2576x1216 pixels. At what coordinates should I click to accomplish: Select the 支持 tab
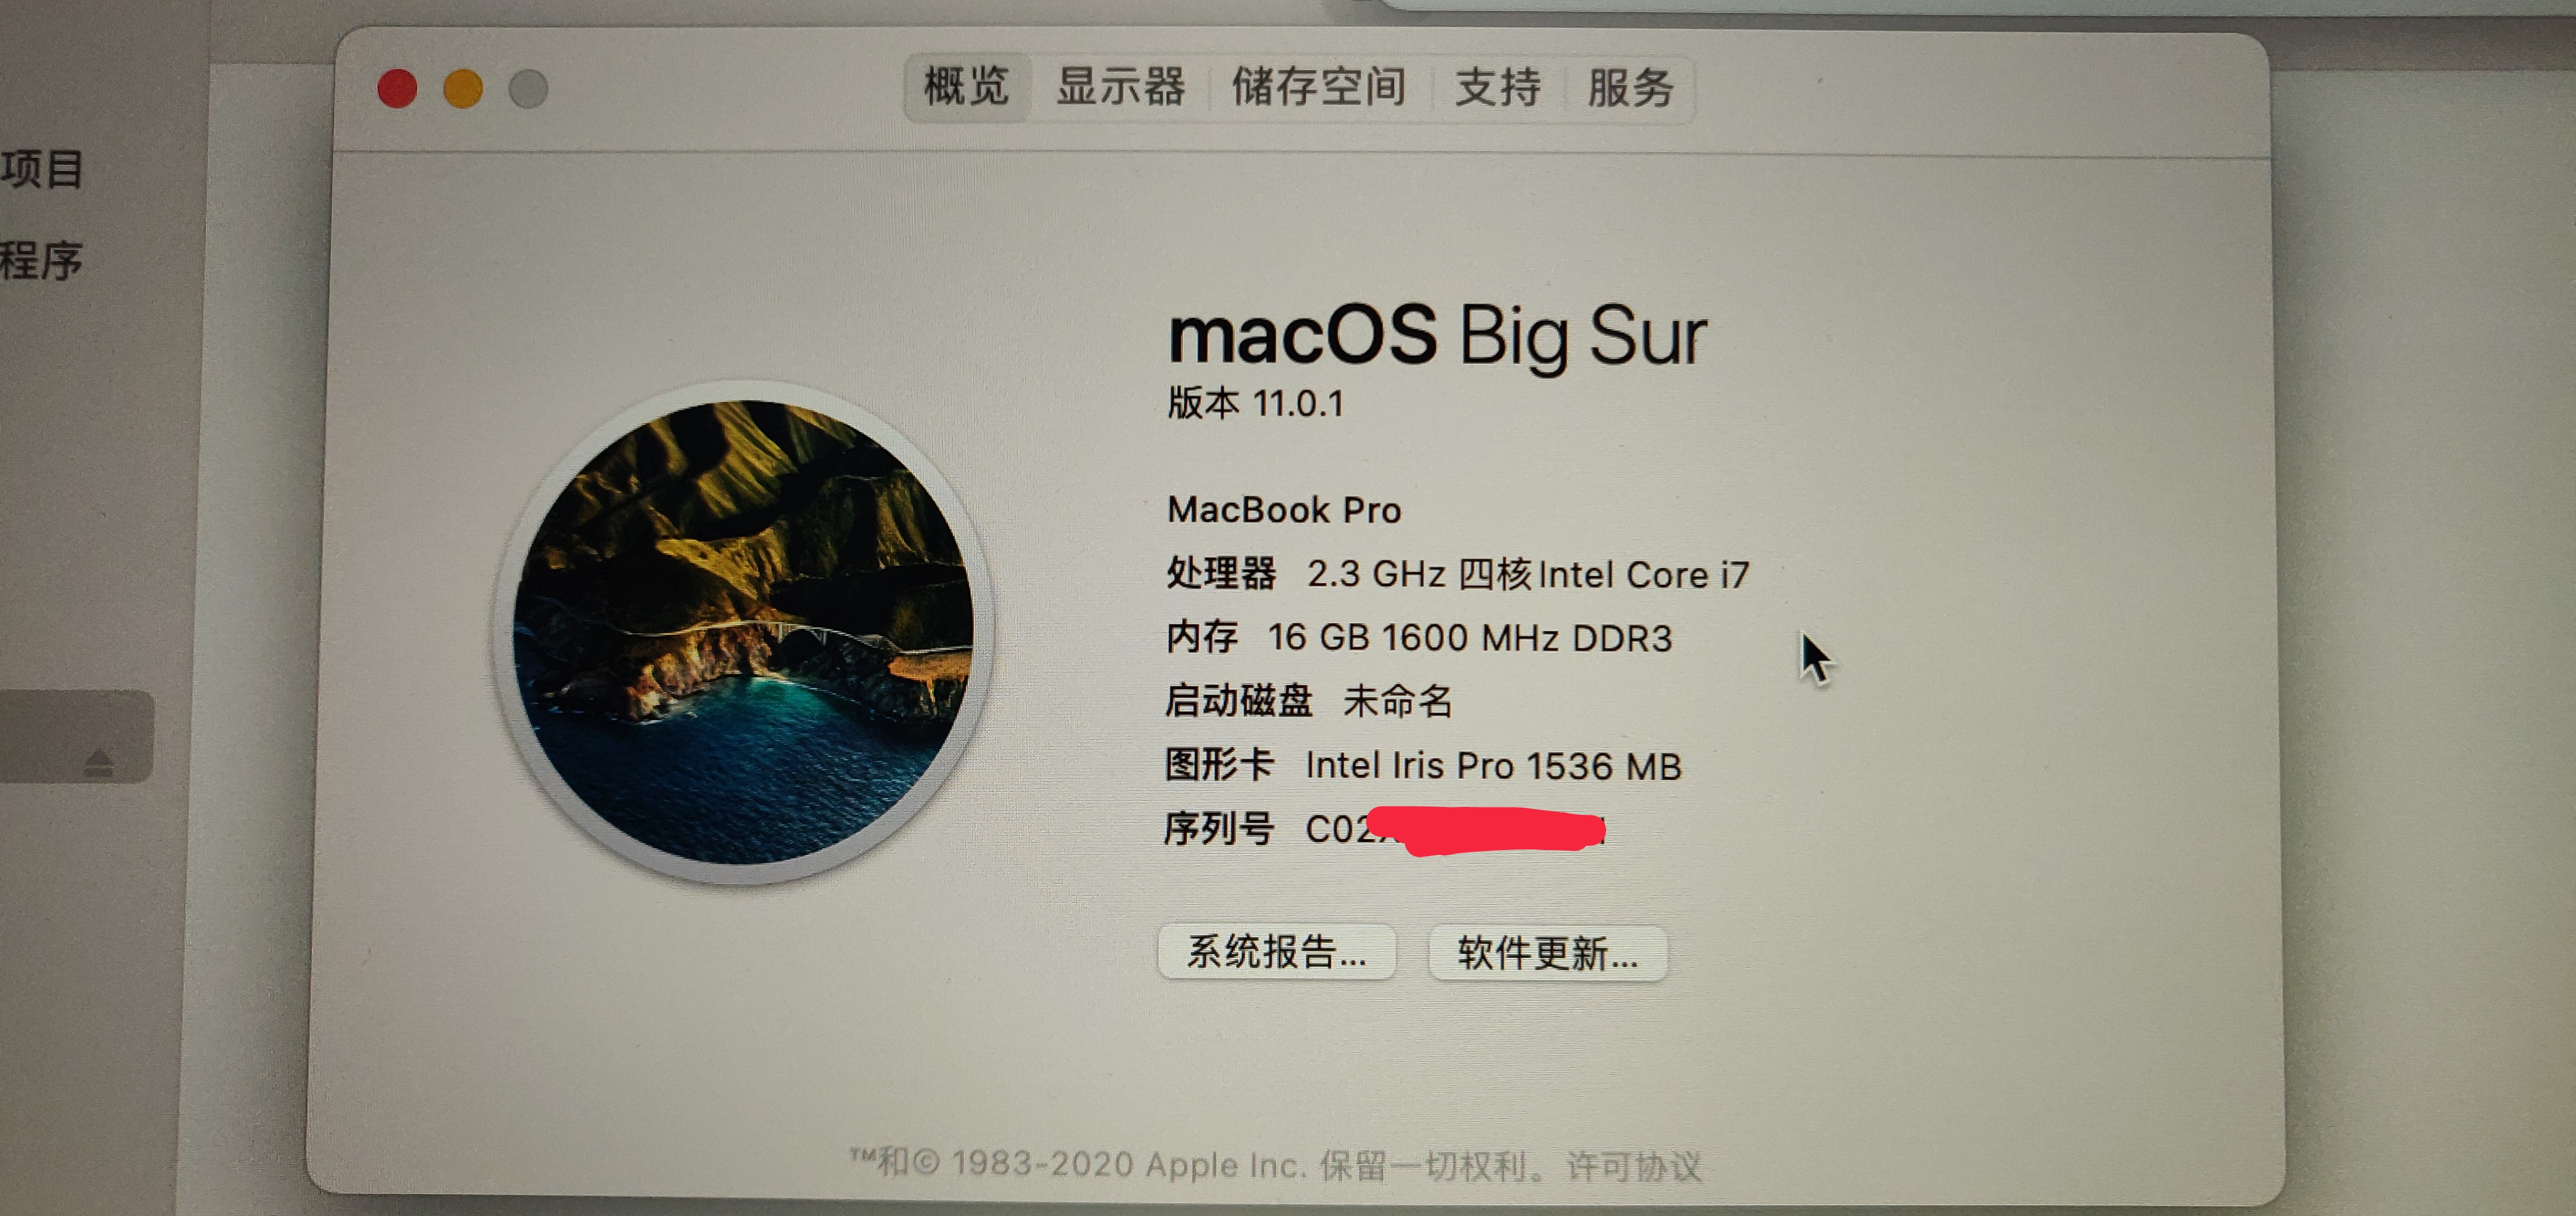click(x=1496, y=88)
